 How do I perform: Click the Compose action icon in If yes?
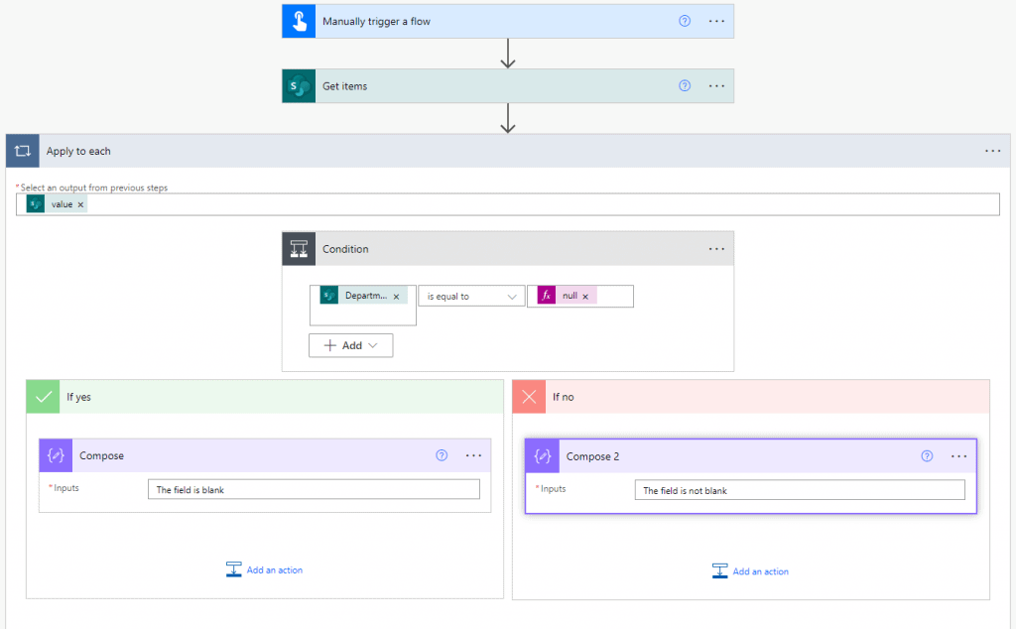click(56, 455)
